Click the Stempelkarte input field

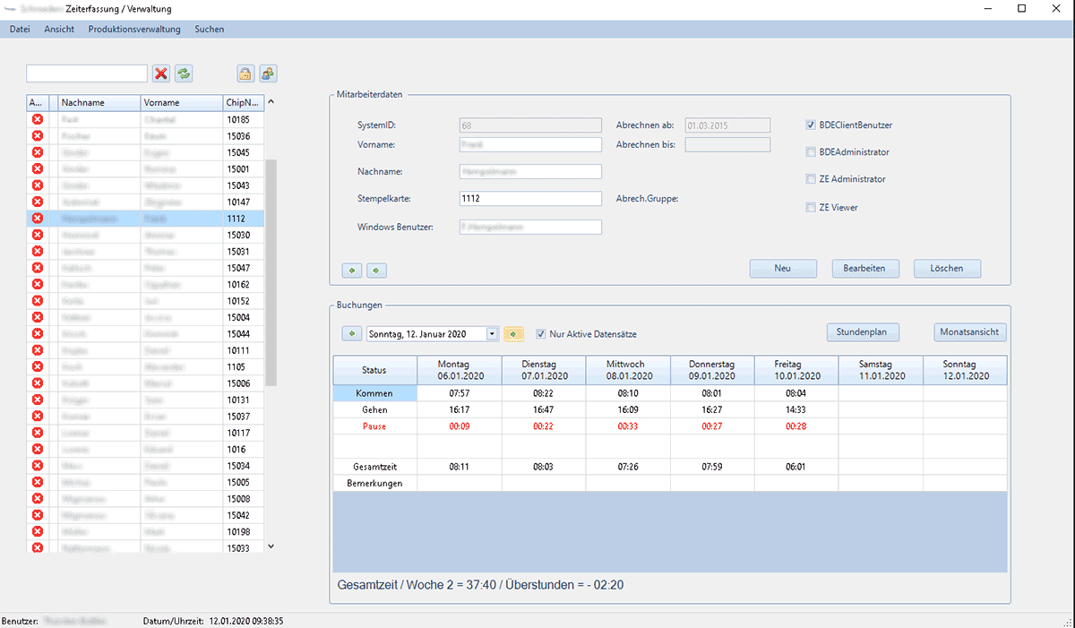point(529,199)
